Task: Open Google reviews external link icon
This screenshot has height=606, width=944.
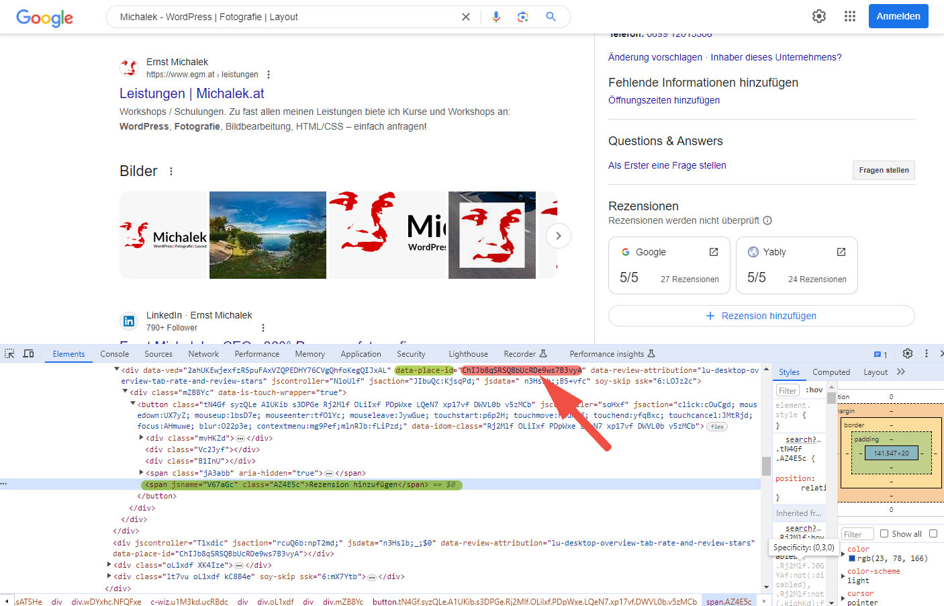Action: click(x=714, y=252)
